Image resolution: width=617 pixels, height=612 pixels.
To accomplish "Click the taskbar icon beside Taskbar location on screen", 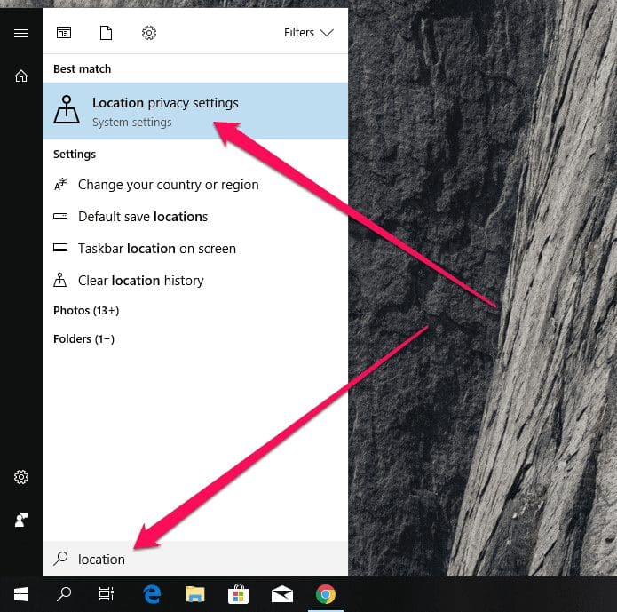I will click(60, 248).
